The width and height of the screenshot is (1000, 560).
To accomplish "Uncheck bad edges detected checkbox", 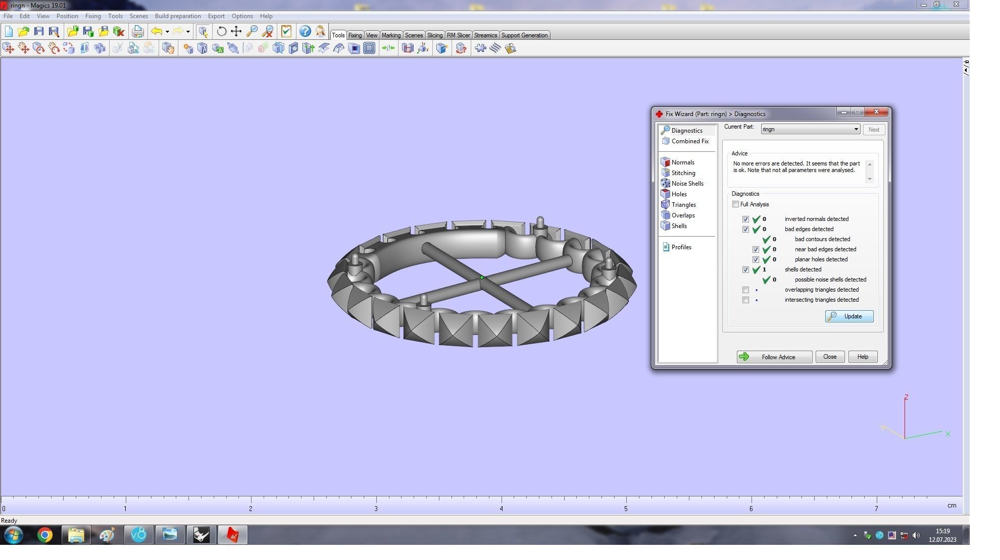I will [745, 230].
